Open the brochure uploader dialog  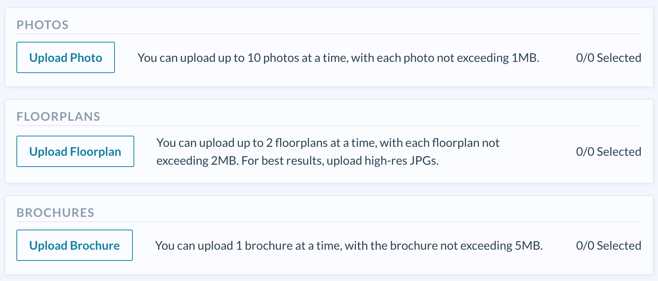click(74, 245)
